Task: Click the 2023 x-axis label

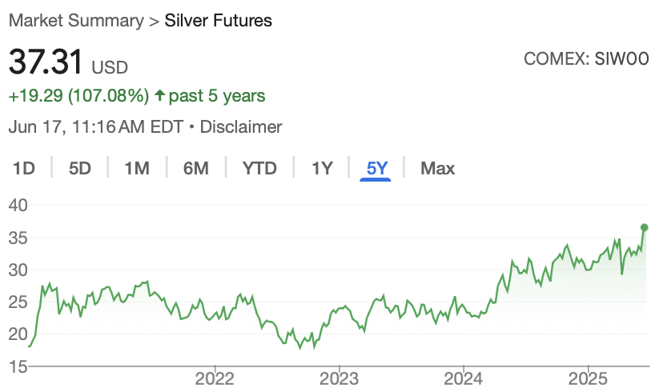Action: point(339,378)
